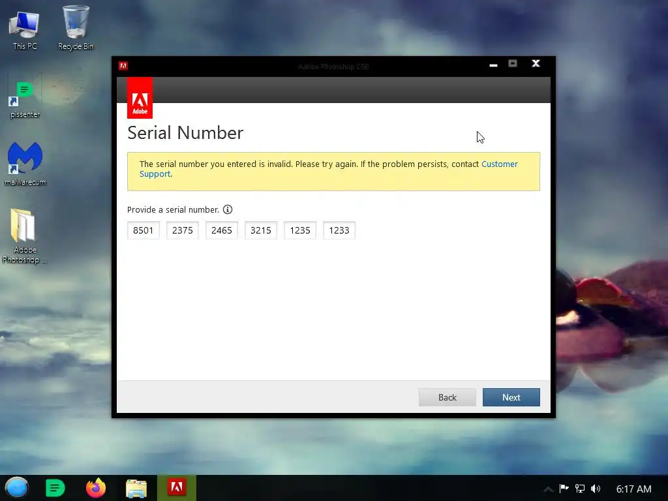This screenshot has height=501, width=668.
Task: Click the serial field containing 2375
Action: pyautogui.click(x=183, y=230)
